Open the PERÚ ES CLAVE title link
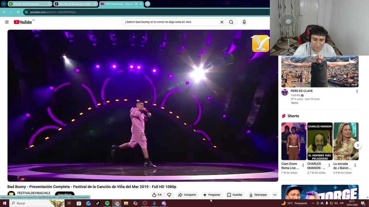Image resolution: width=369 pixels, height=207 pixels. point(302,91)
